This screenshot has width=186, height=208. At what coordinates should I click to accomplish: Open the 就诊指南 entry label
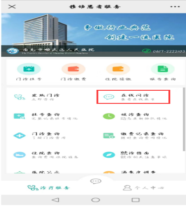[135, 153]
